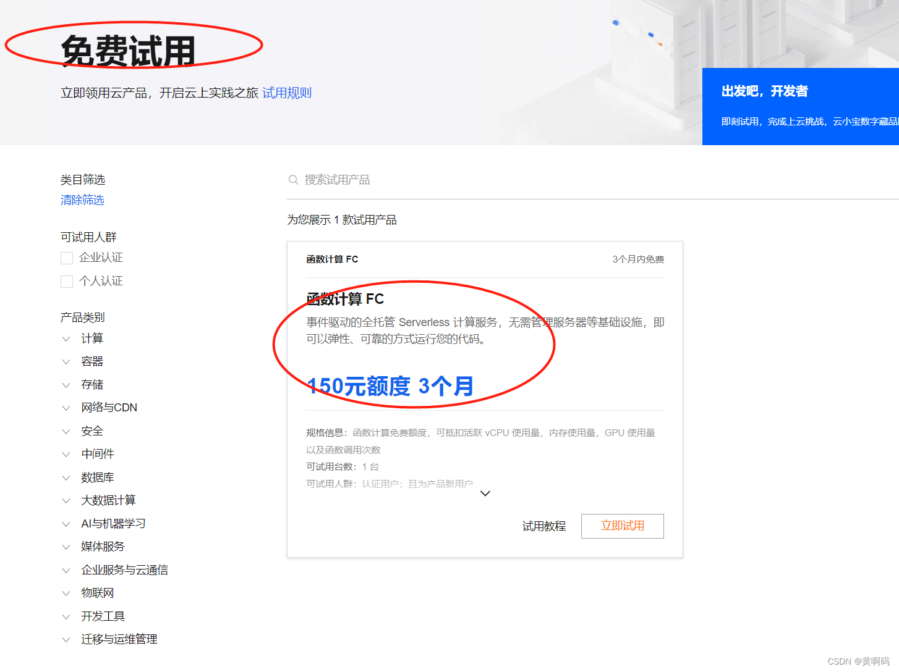This screenshot has height=672, width=899.
Task: Click the 出发吧，开发者 blue banner
Action: click(801, 106)
